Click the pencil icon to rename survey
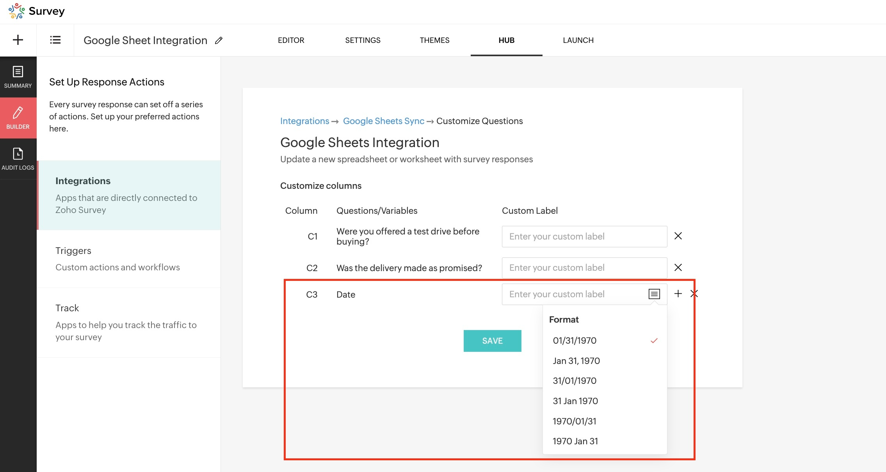This screenshot has height=472, width=886. [219, 40]
